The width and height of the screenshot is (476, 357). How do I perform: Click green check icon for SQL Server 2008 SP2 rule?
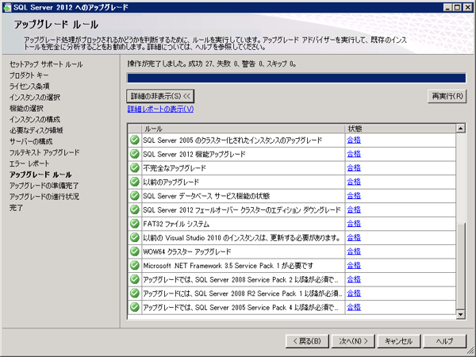(x=135, y=279)
